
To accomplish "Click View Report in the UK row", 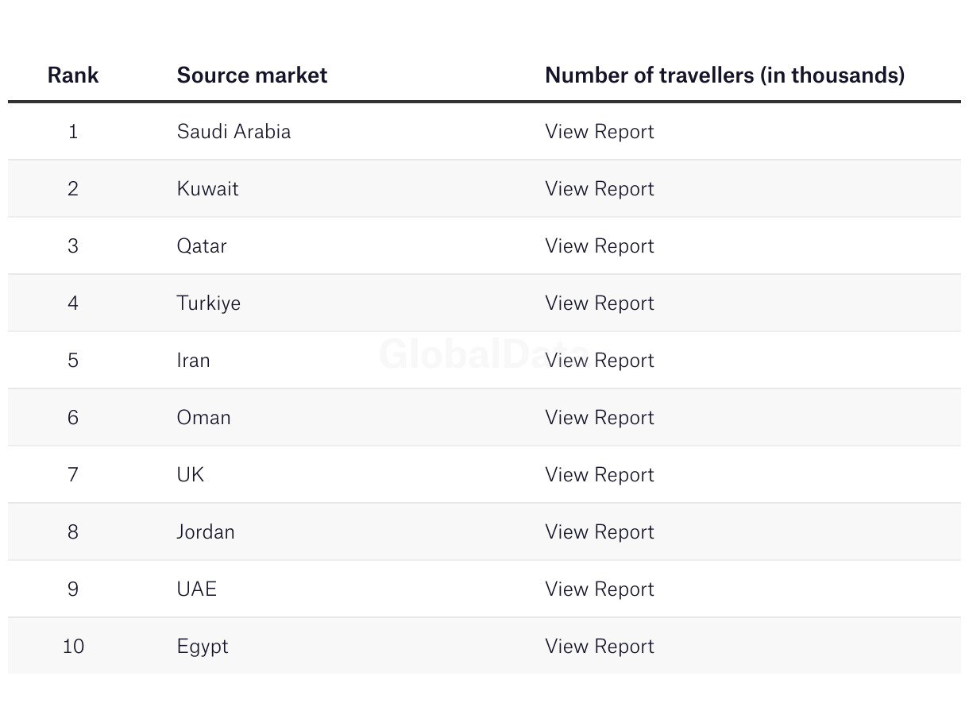I will [599, 475].
